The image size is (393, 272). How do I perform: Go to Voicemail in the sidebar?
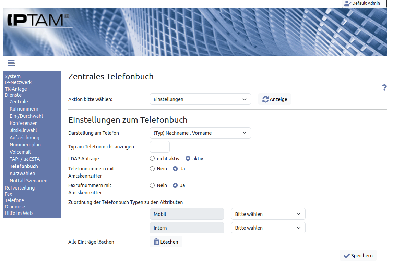tap(20, 152)
